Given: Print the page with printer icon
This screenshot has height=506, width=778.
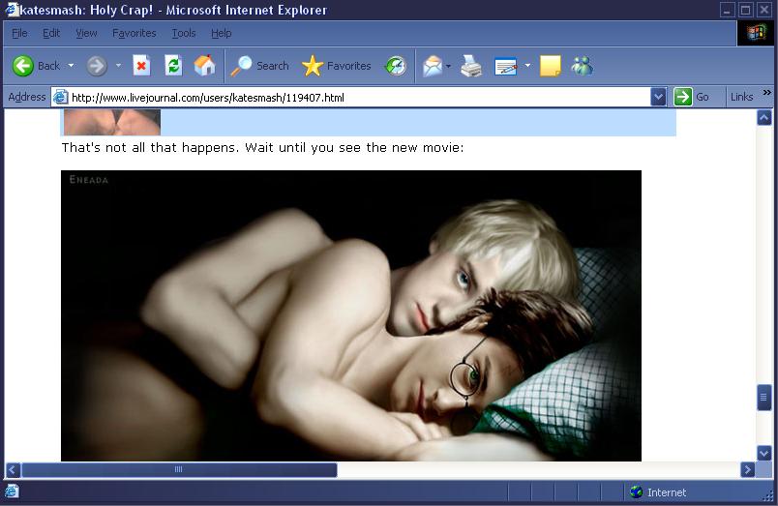Looking at the screenshot, I should (471, 66).
